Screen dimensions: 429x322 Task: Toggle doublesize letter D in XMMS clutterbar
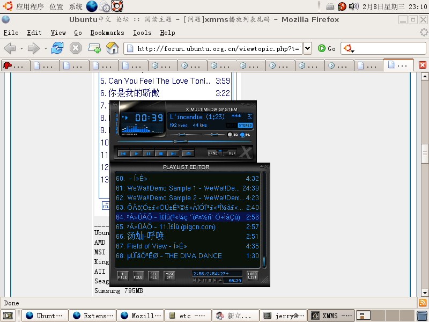click(x=117, y=128)
